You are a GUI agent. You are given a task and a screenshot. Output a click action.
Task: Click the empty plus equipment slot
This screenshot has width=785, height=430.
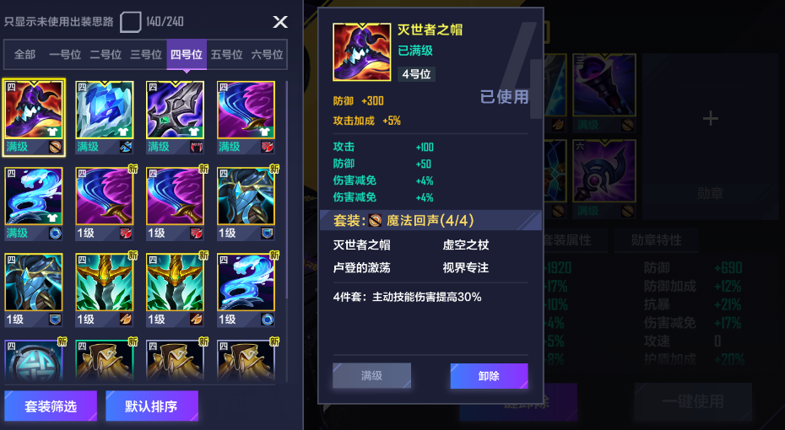(x=711, y=119)
